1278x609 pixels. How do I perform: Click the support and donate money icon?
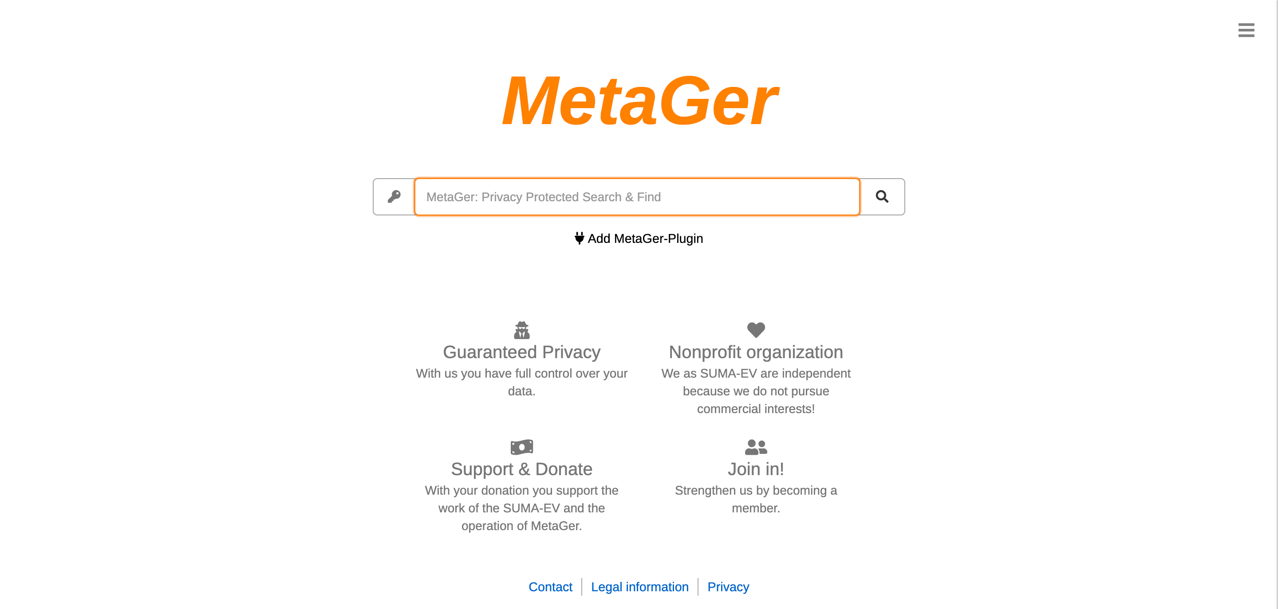pos(522,447)
